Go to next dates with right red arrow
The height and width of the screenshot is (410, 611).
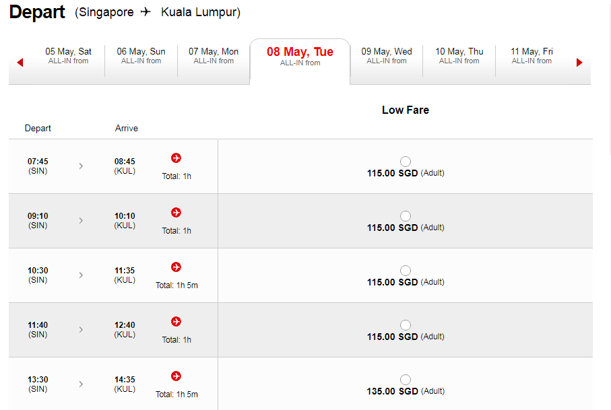579,63
